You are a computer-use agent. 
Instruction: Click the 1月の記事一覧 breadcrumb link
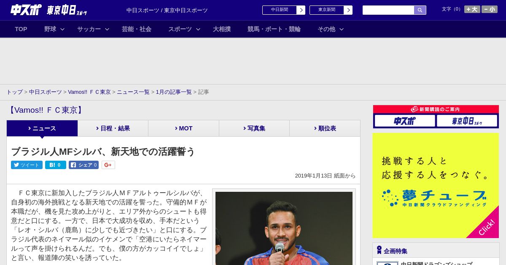[174, 92]
